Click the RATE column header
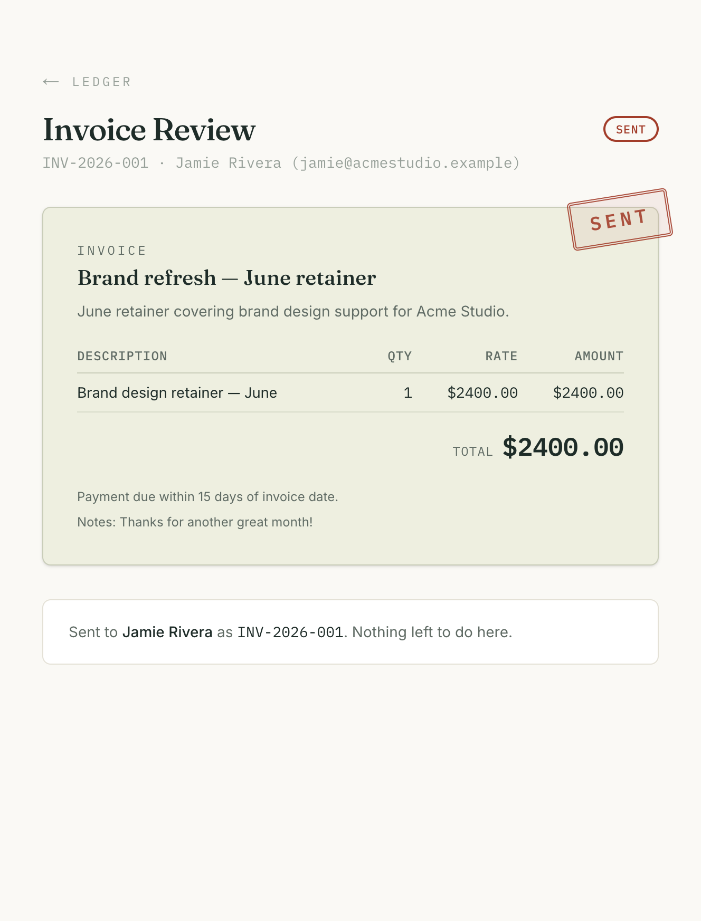The image size is (701, 921). coord(501,356)
